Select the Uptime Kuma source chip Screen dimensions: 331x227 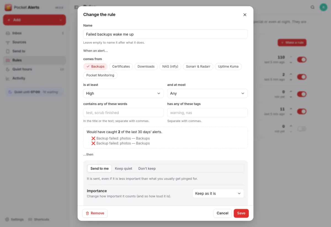[228, 67]
